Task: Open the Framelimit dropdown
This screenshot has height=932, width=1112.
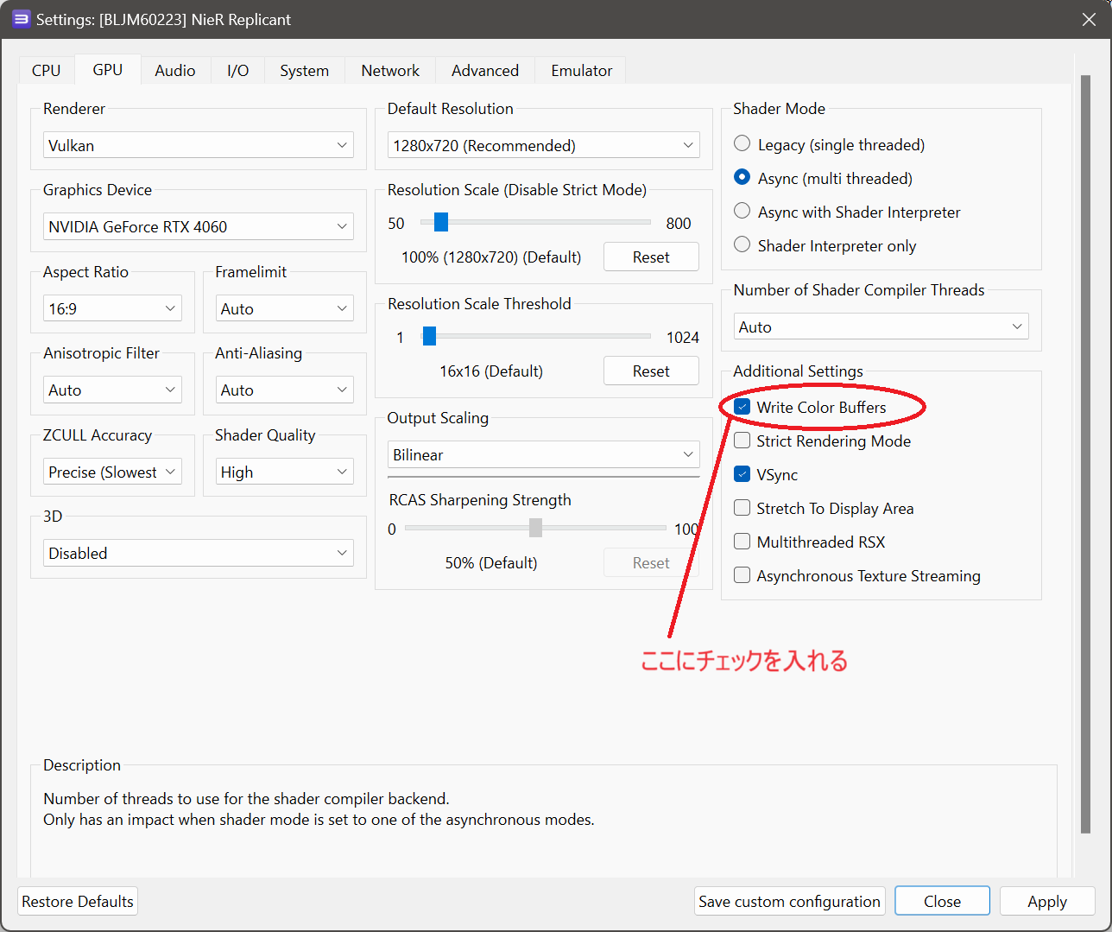Action: (x=285, y=308)
